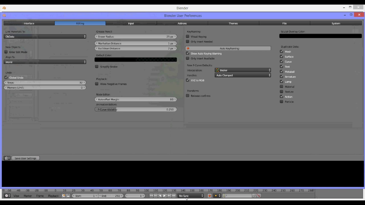Minimize the Blender User Preferences window
The width and height of the screenshot is (365, 205).
pyautogui.click(x=345, y=15)
